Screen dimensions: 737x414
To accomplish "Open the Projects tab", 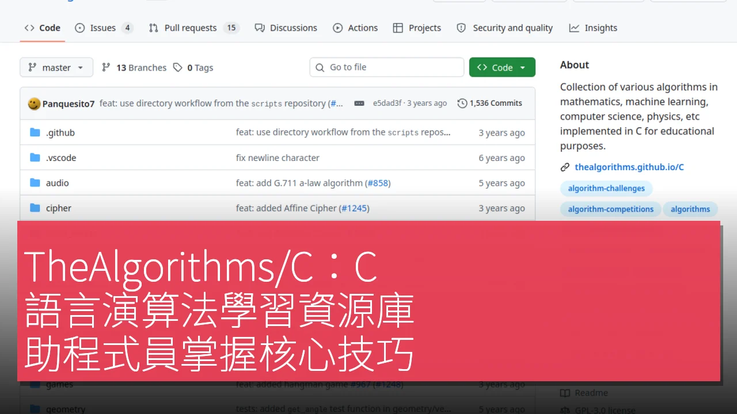I will (417, 28).
